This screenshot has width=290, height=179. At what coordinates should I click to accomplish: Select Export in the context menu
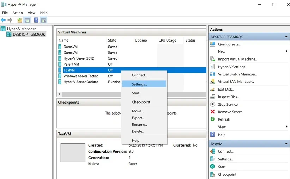point(138,118)
